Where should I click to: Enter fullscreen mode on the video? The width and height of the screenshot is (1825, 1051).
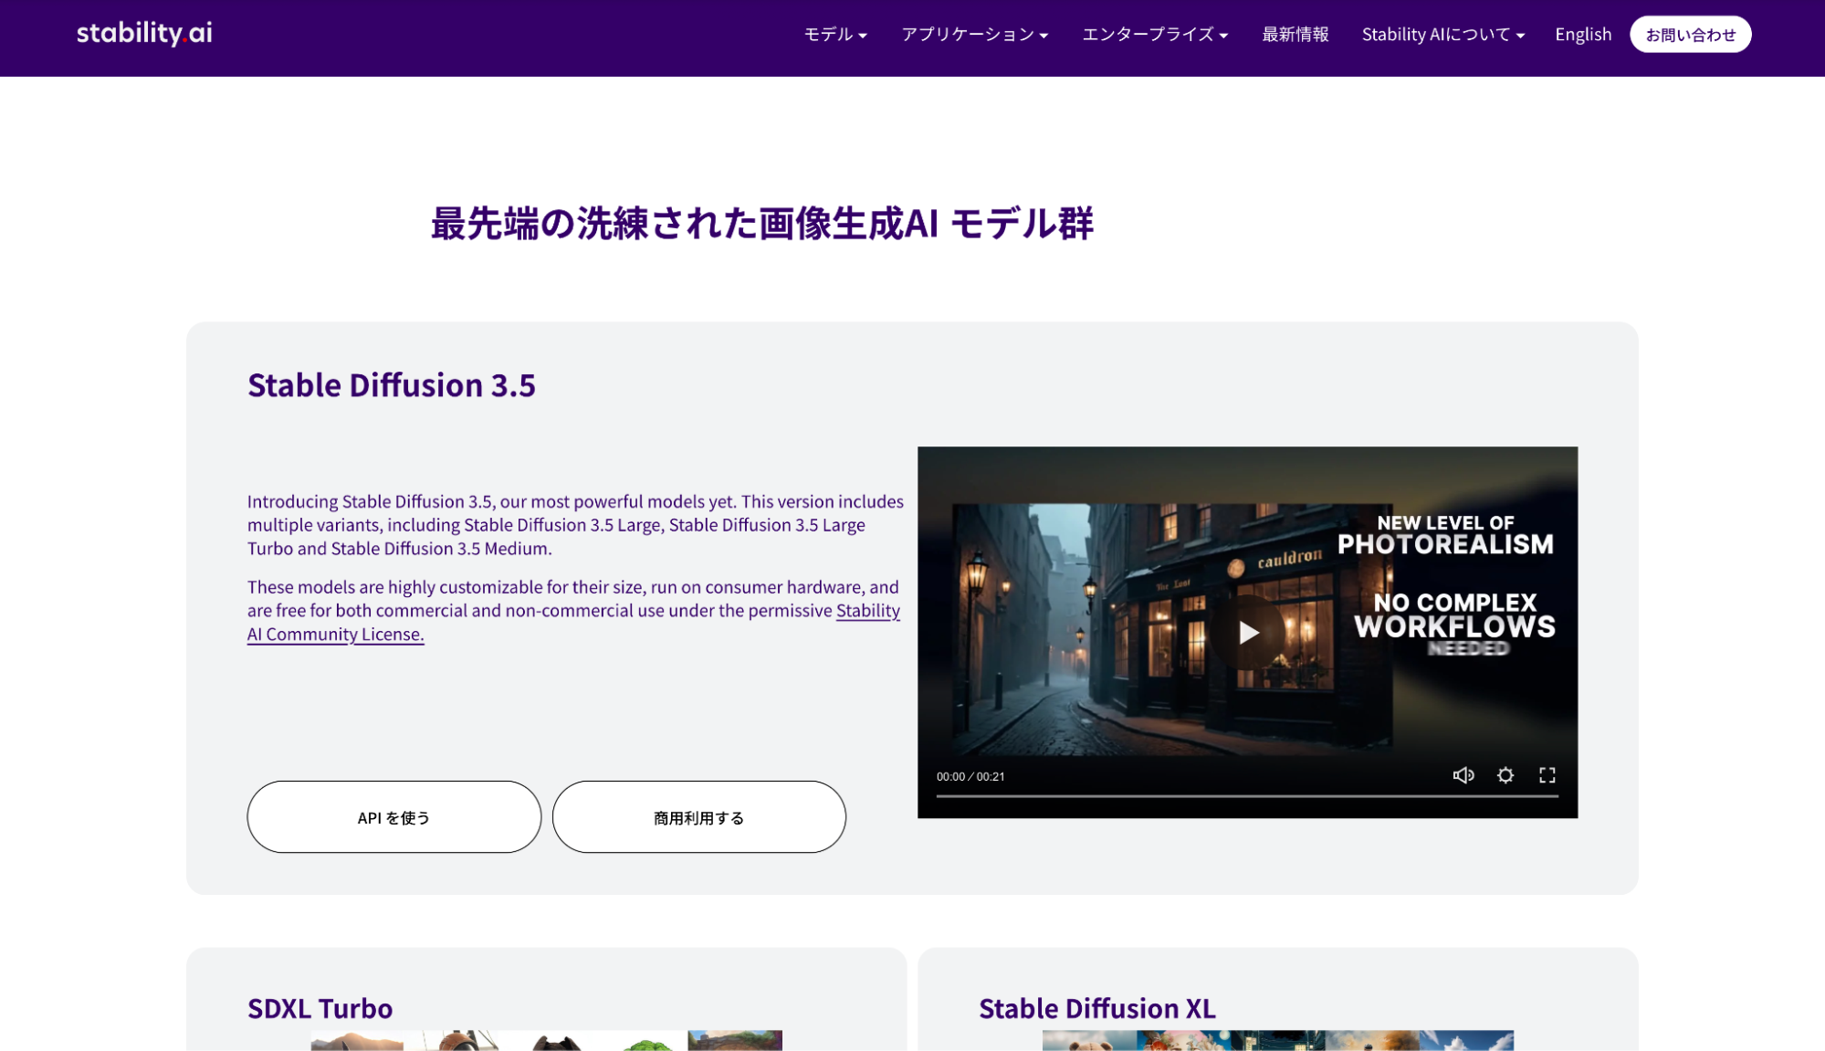coord(1547,775)
